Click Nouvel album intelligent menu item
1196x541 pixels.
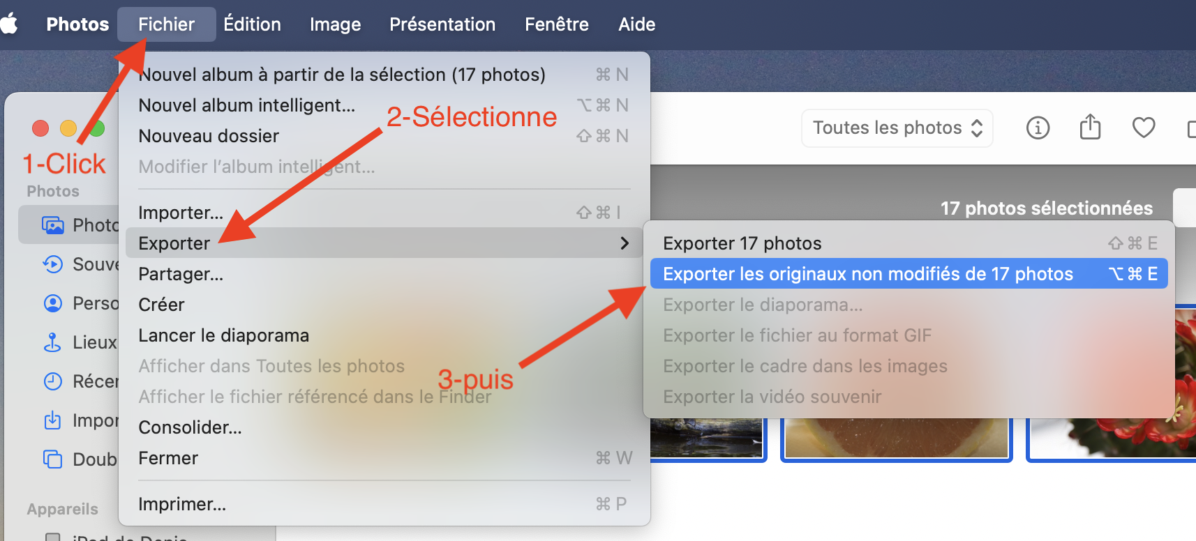pyautogui.click(x=246, y=105)
